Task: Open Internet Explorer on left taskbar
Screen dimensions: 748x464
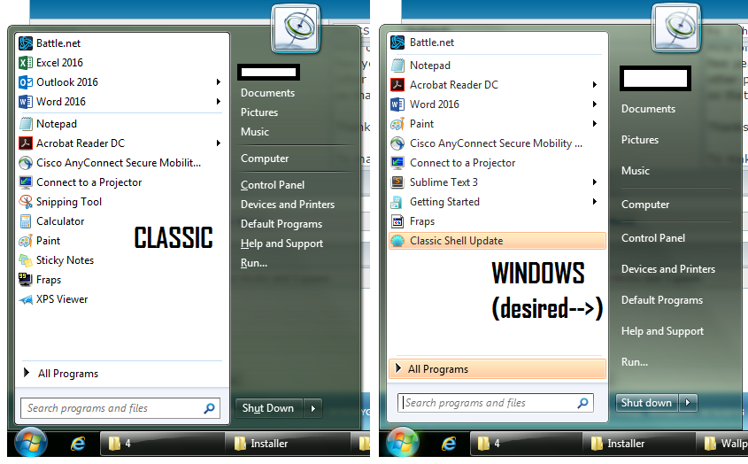Action: (x=78, y=444)
